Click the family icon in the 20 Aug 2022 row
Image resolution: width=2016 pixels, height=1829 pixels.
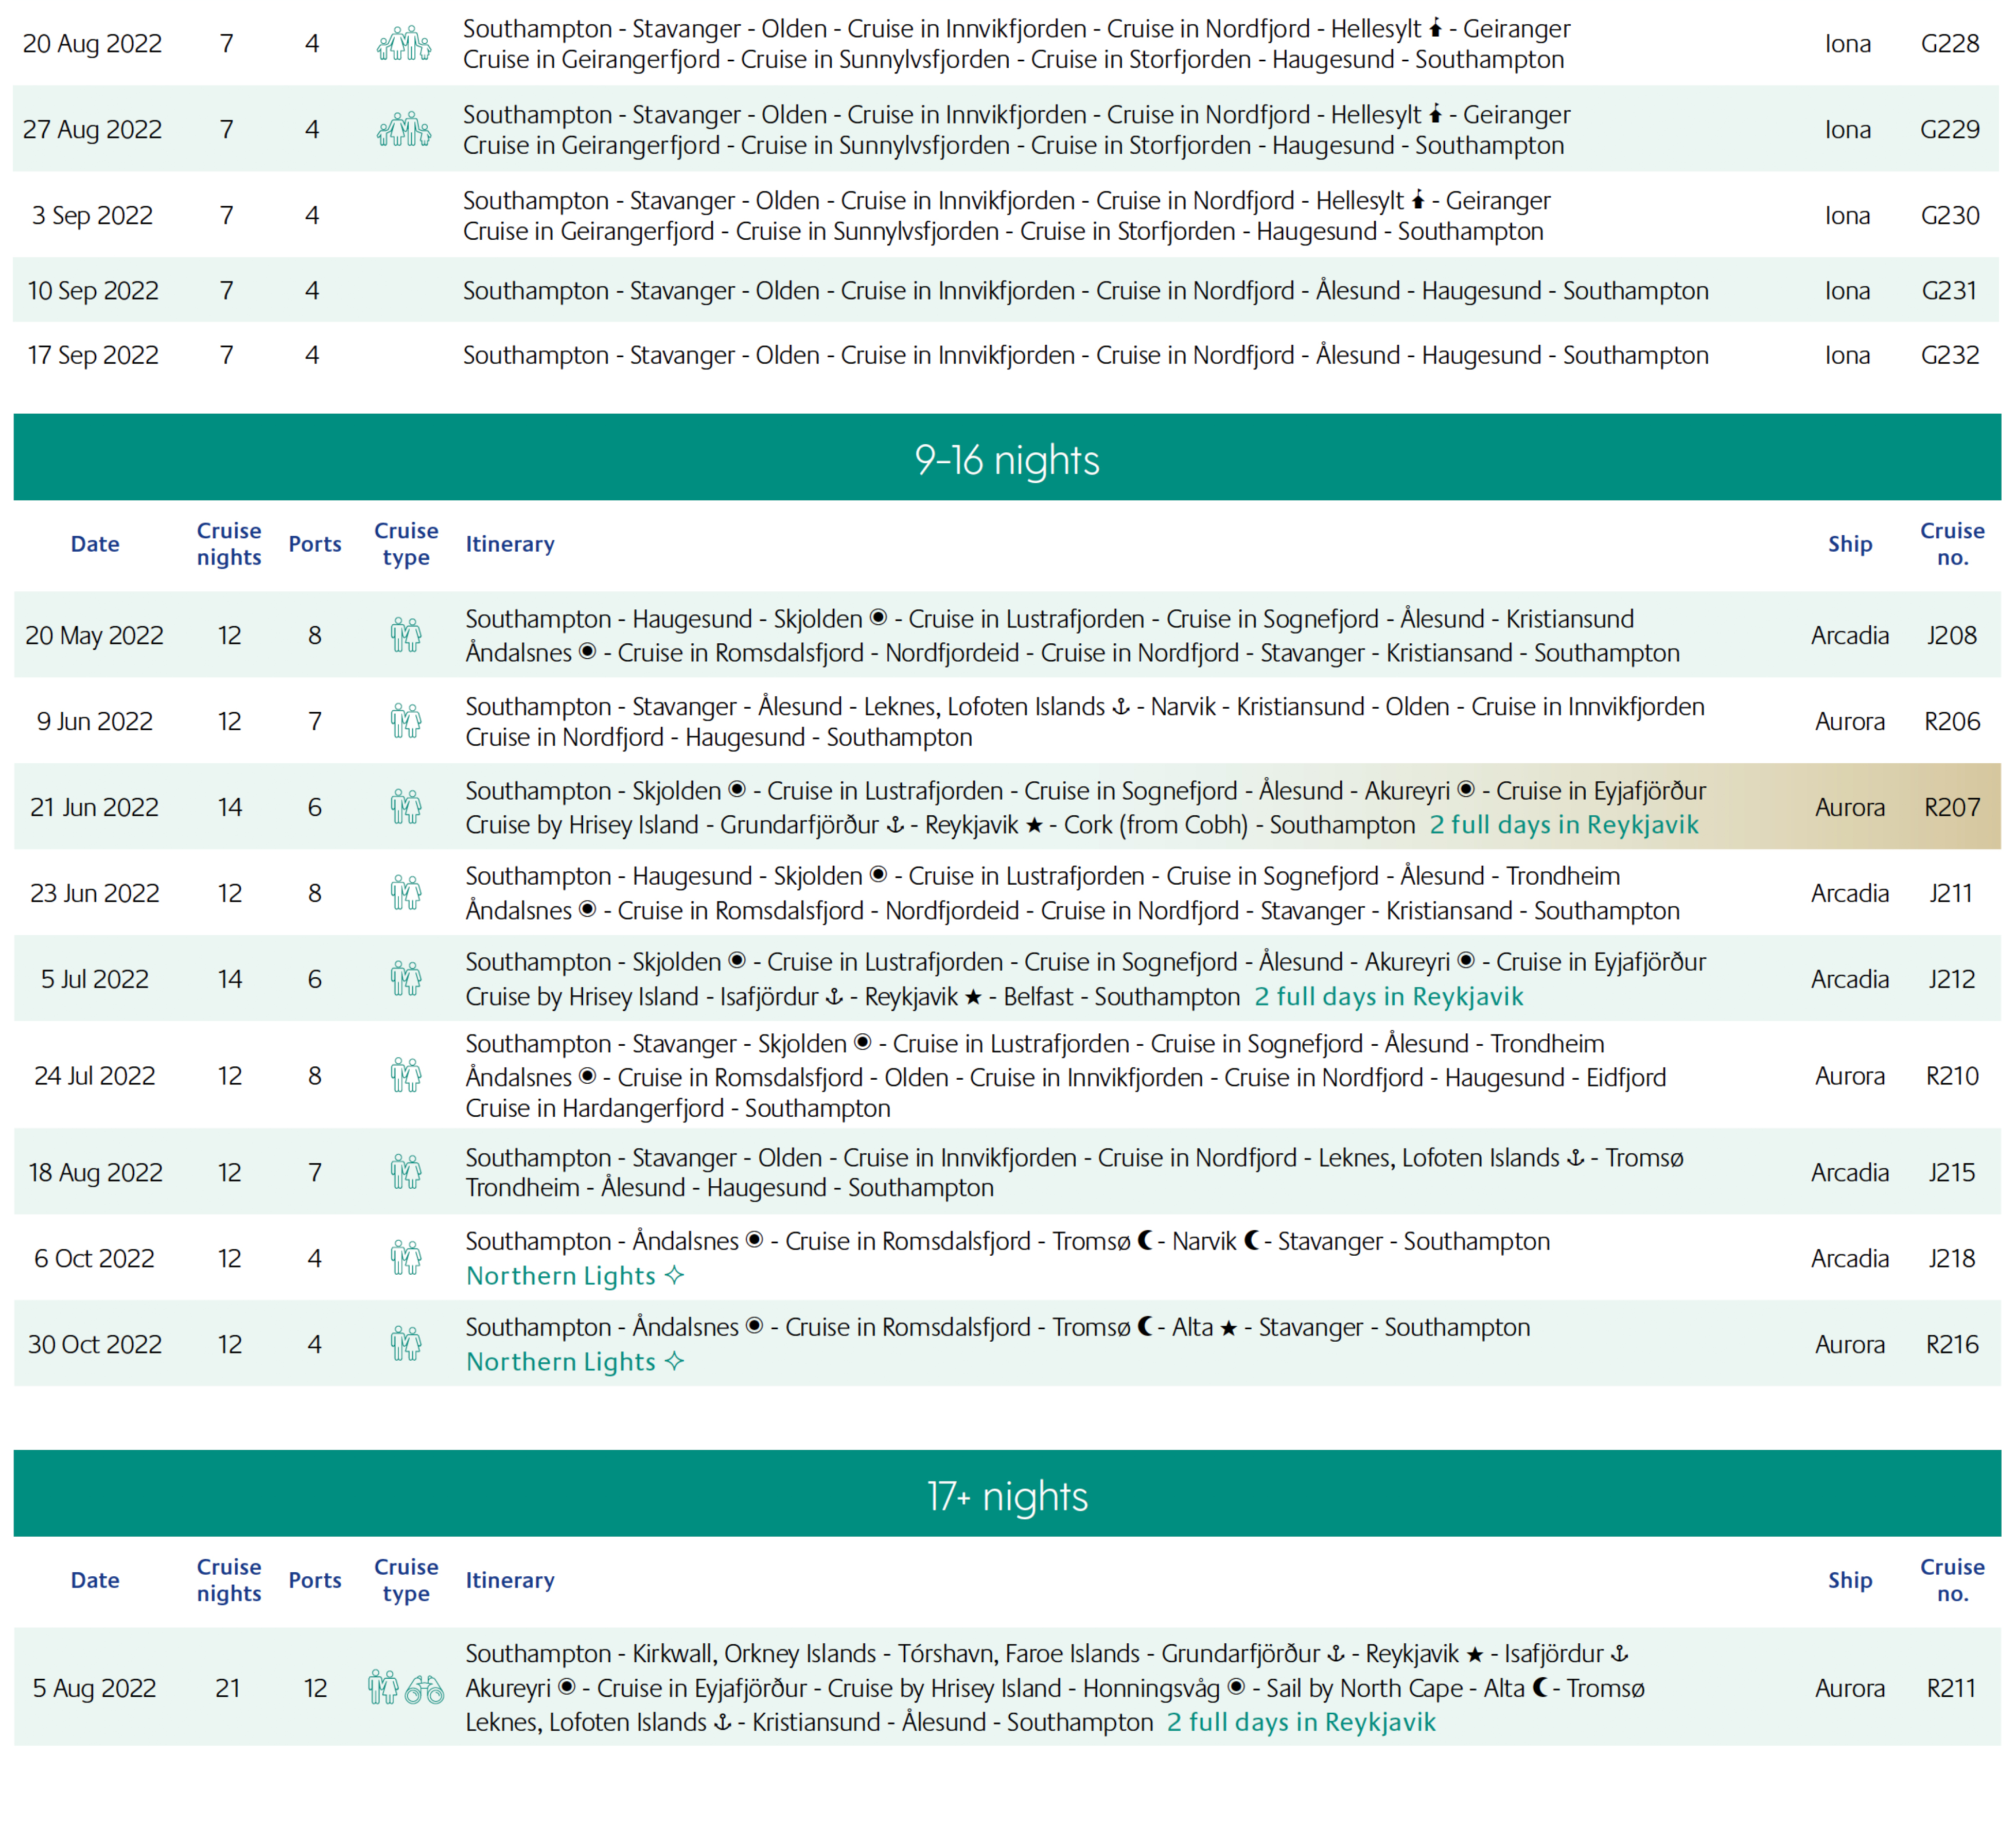point(404,44)
